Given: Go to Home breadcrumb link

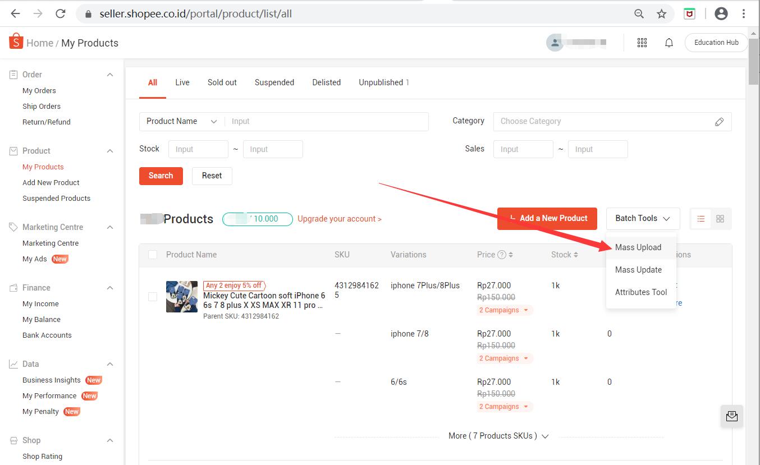Looking at the screenshot, I should coord(40,43).
